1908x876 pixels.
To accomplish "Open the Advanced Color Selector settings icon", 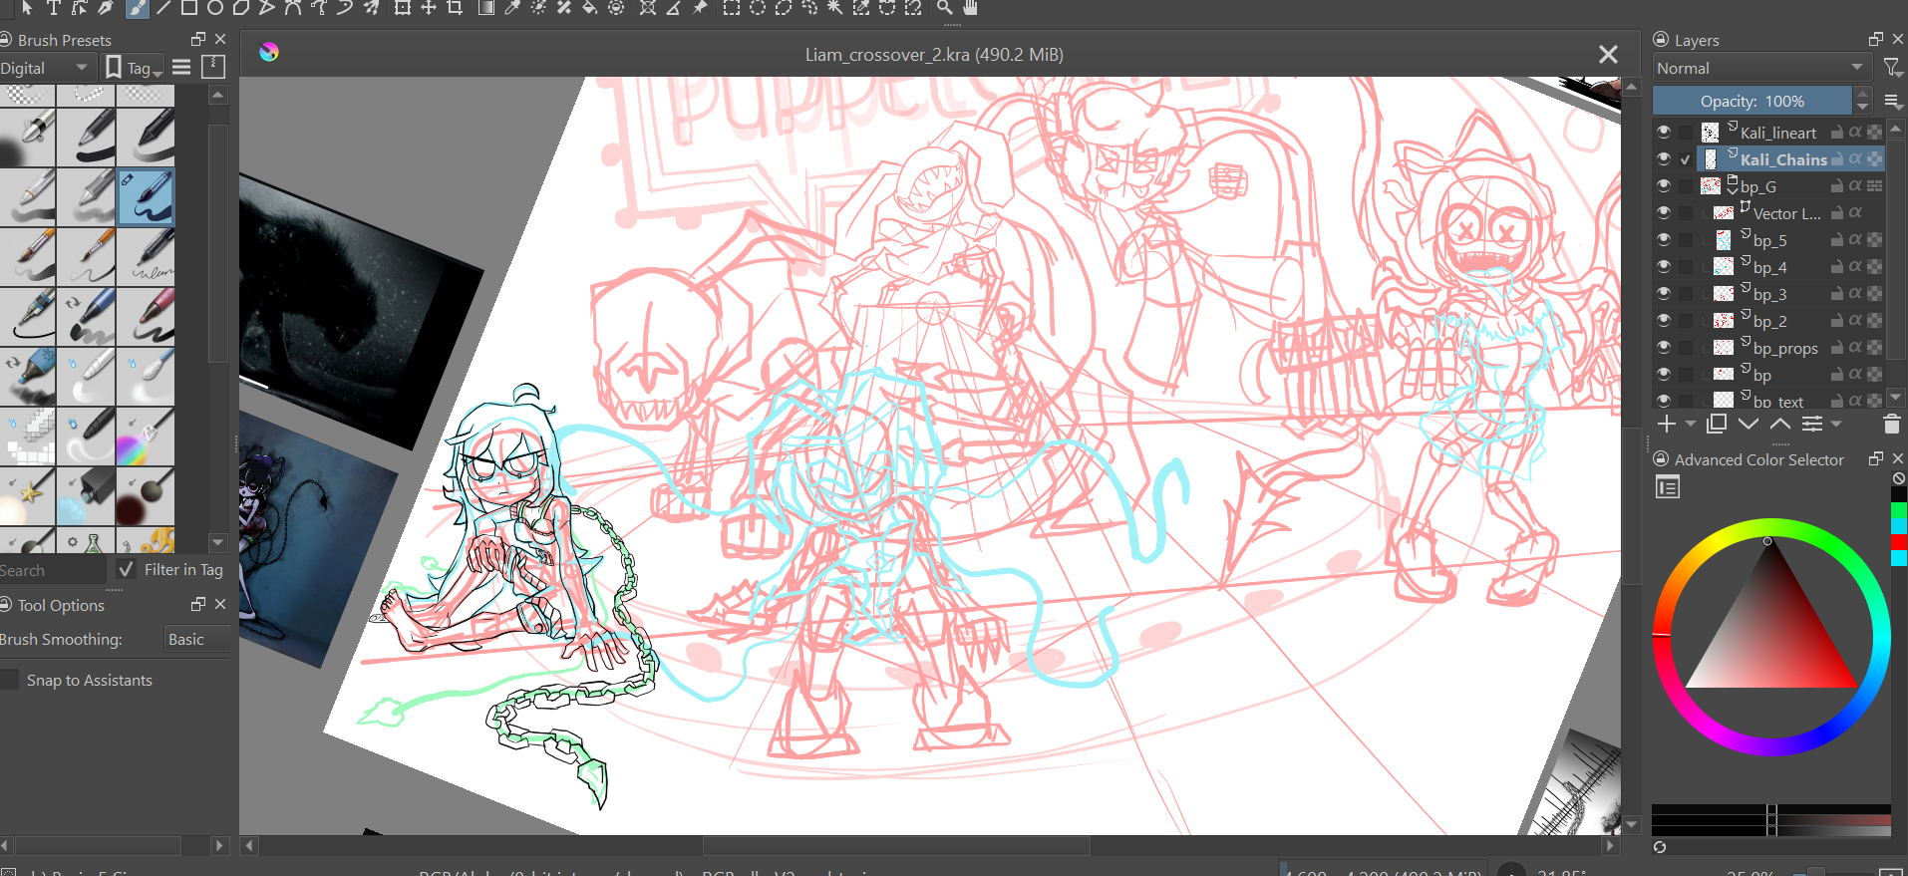I will tap(1668, 487).
